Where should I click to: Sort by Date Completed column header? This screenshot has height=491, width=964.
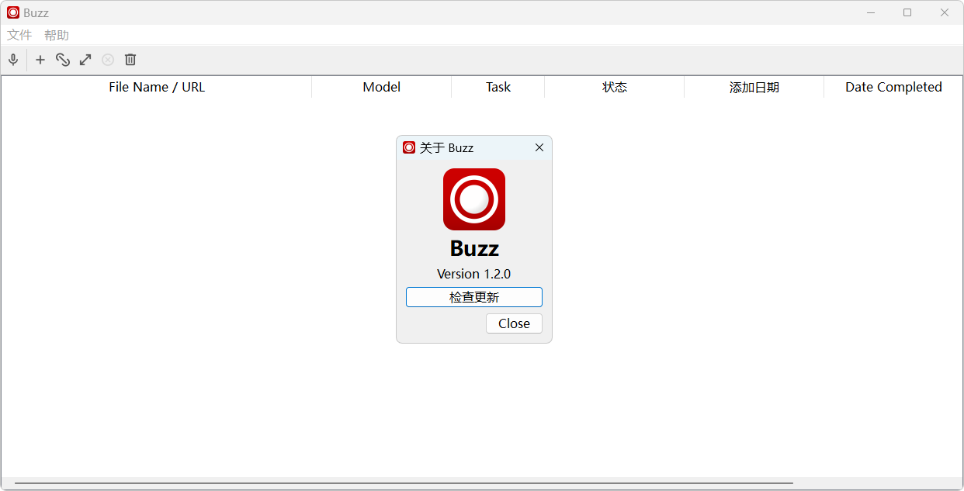pos(893,87)
